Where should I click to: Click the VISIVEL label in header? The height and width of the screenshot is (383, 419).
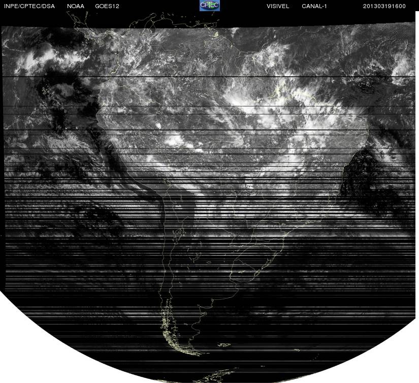click(278, 6)
